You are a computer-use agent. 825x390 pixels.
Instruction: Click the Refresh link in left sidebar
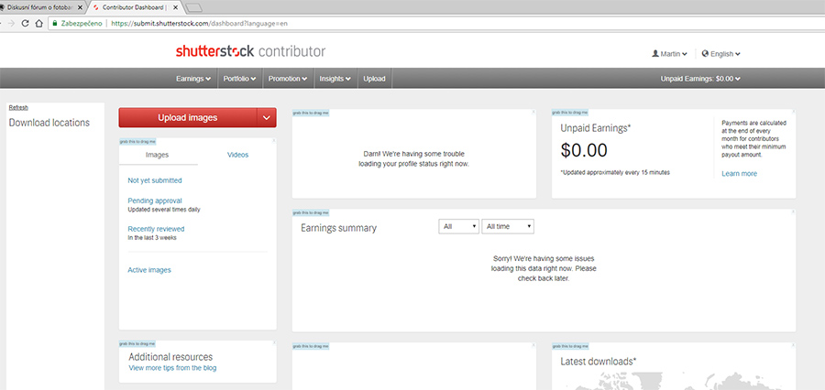pos(18,107)
